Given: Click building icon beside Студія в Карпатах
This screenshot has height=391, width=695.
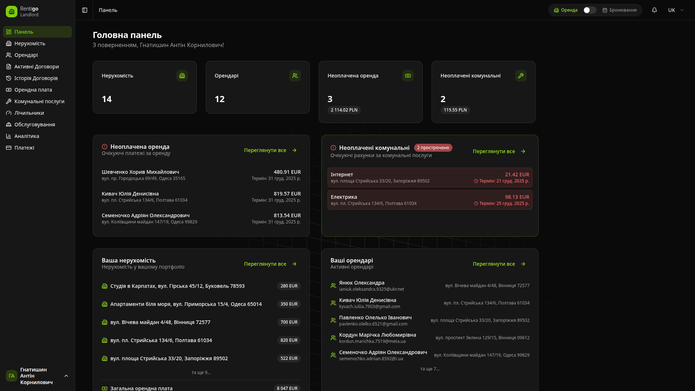Looking at the screenshot, I should (x=105, y=286).
